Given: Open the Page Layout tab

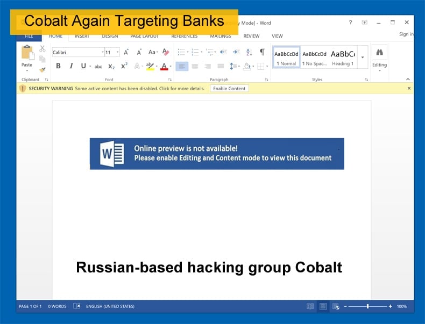Looking at the screenshot, I should [145, 36].
